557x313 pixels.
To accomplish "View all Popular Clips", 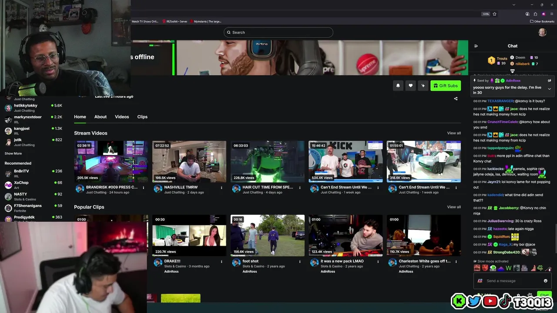I will (x=454, y=207).
